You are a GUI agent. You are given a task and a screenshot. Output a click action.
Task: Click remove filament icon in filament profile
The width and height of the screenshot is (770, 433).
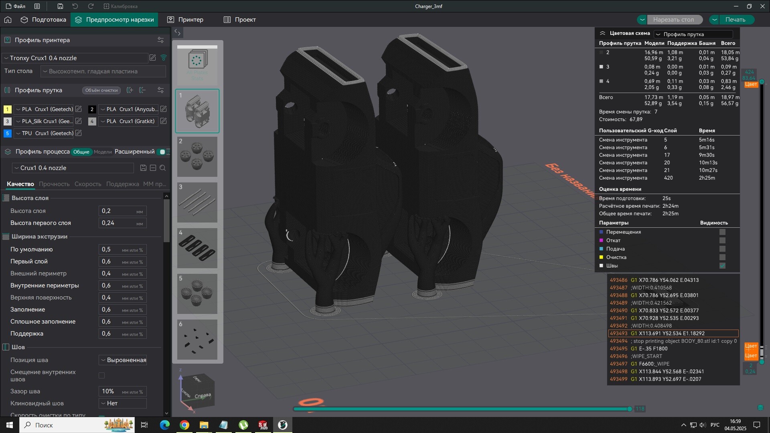pos(142,90)
